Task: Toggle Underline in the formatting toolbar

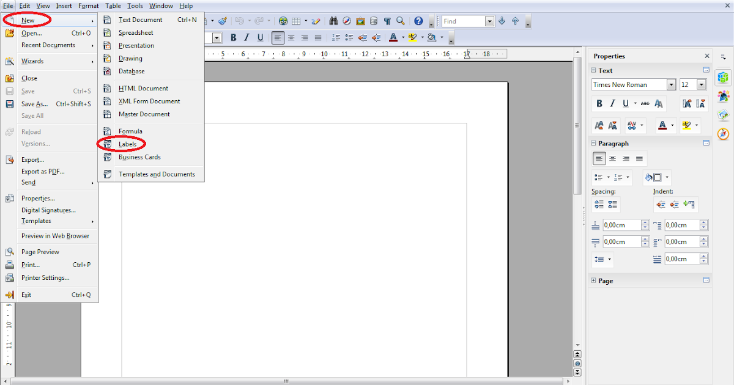Action: [260, 38]
